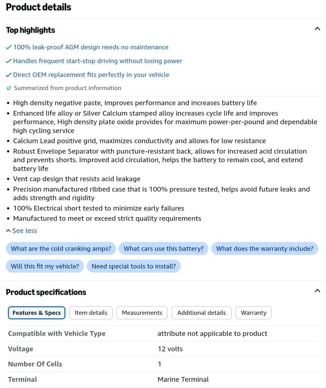Image resolution: width=326 pixels, height=388 pixels.
Task: Open the Handles frequent start-stop driving highlight
Action: [x=98, y=61]
